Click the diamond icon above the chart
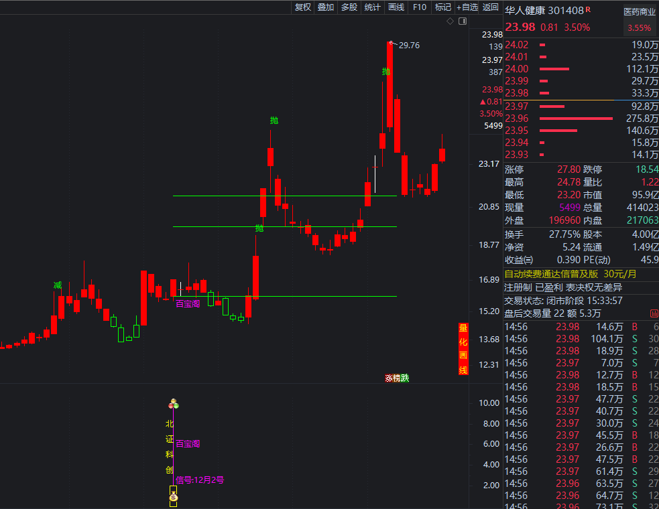 [x=451, y=22]
